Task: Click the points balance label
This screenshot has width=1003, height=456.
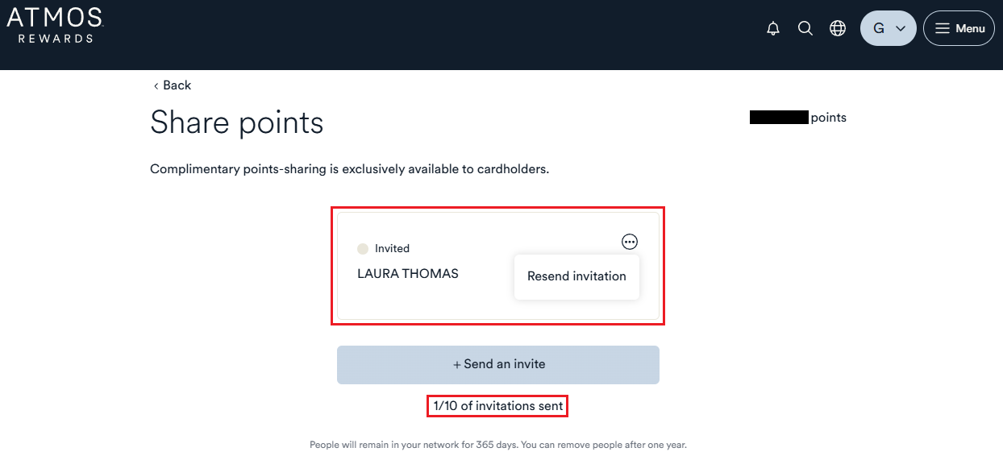Action: (x=828, y=118)
